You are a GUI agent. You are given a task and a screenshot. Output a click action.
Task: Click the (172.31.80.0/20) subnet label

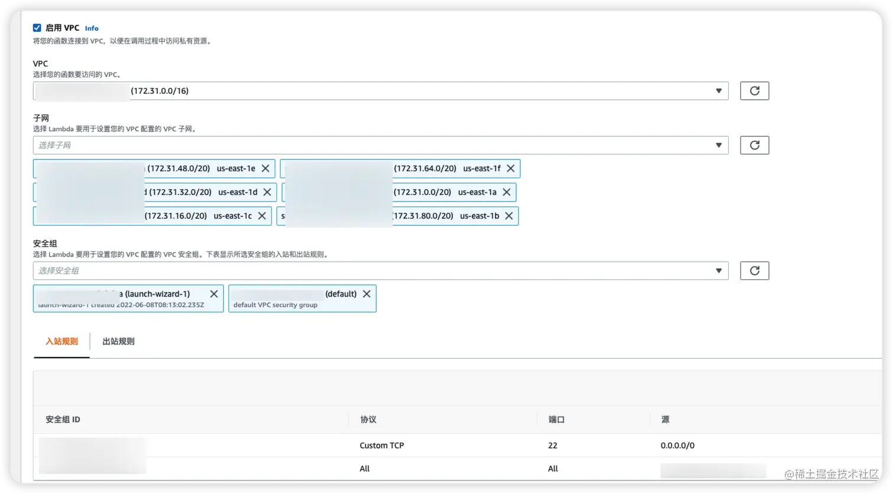[x=423, y=216]
